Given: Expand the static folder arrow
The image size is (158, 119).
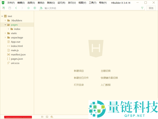Looking at the screenshot, I should pos(5,33).
